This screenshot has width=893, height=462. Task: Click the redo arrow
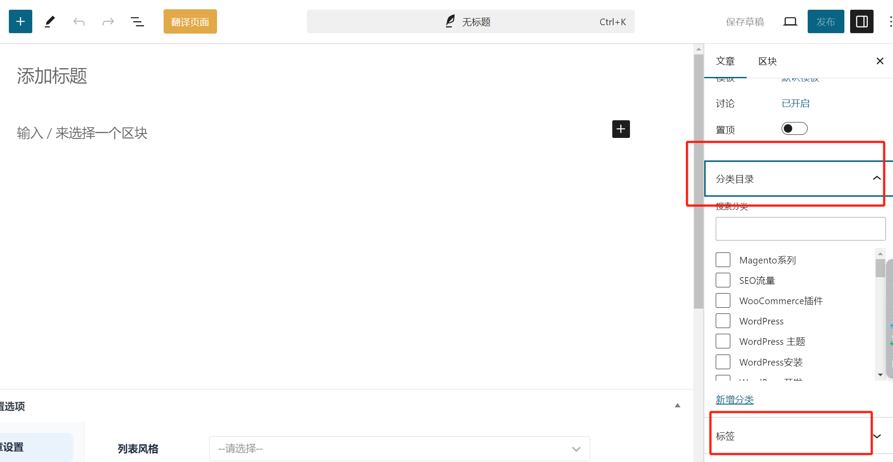108,21
